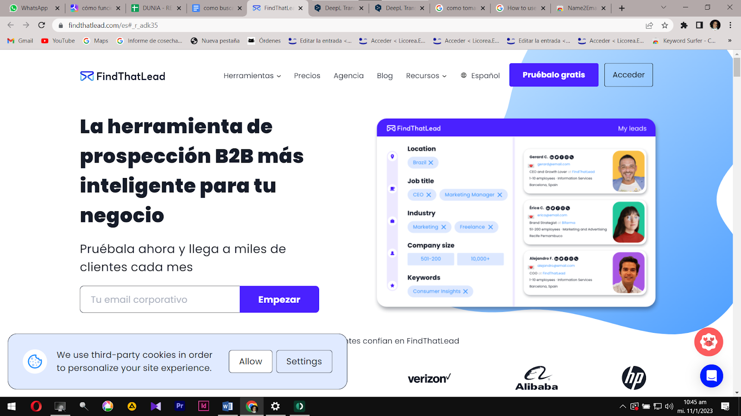741x416 pixels.
Task: Open the YouTube bookmark
Action: (x=58, y=41)
